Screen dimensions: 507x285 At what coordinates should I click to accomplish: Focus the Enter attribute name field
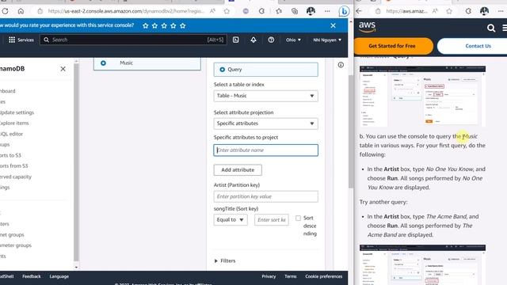pyautogui.click(x=266, y=150)
